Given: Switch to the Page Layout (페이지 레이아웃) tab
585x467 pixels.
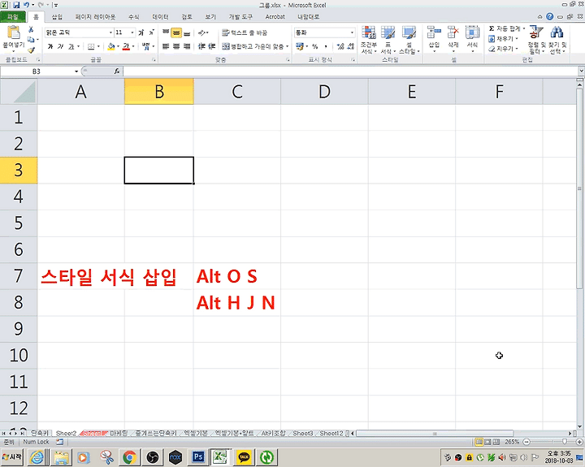Looking at the screenshot, I should point(95,17).
